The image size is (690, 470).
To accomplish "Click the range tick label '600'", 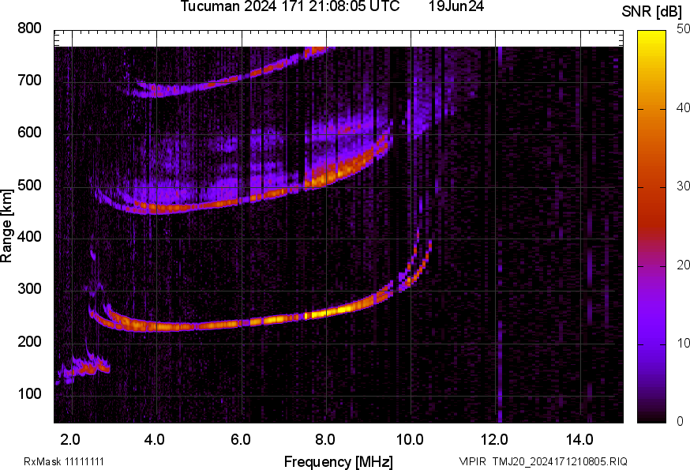I will (29, 133).
